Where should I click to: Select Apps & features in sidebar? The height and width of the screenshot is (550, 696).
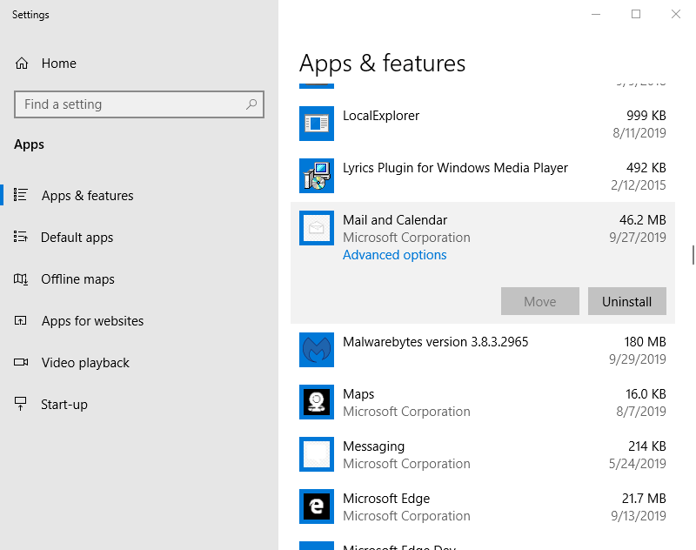pyautogui.click(x=88, y=195)
